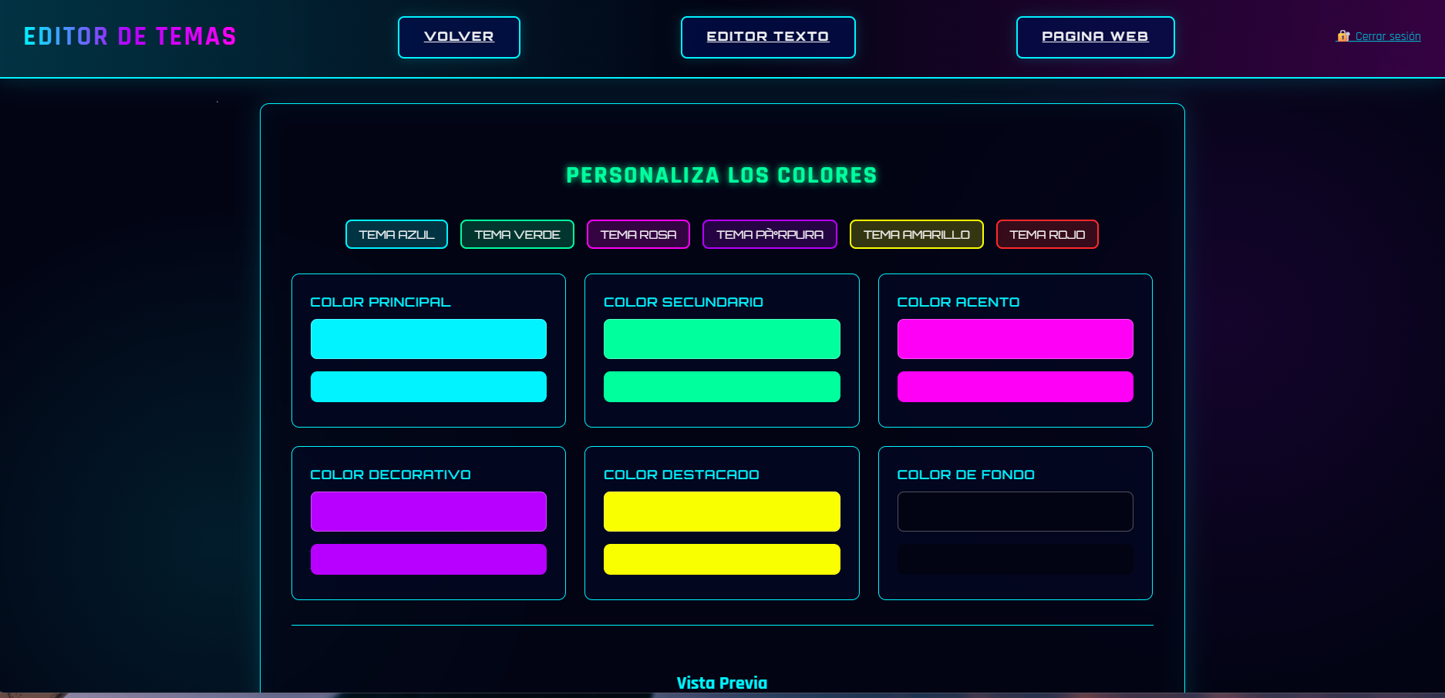Apply the TEMA PÚRPURA theme
This screenshot has width=1445, height=698.
click(x=769, y=234)
